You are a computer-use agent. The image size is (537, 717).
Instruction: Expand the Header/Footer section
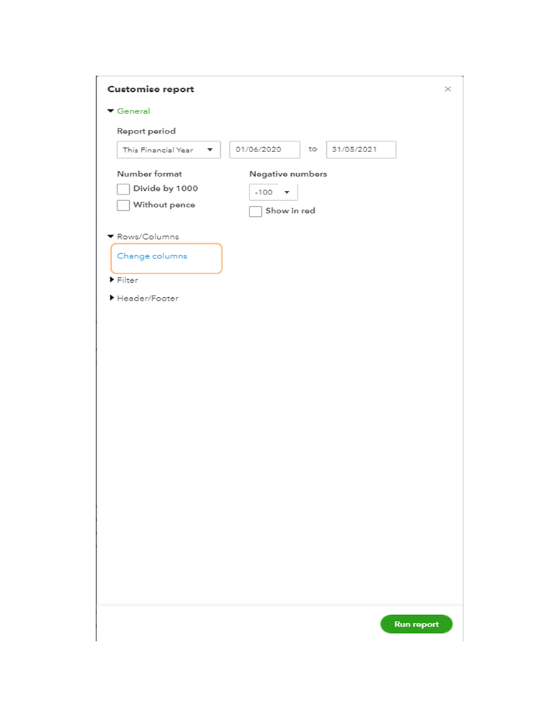tap(112, 298)
